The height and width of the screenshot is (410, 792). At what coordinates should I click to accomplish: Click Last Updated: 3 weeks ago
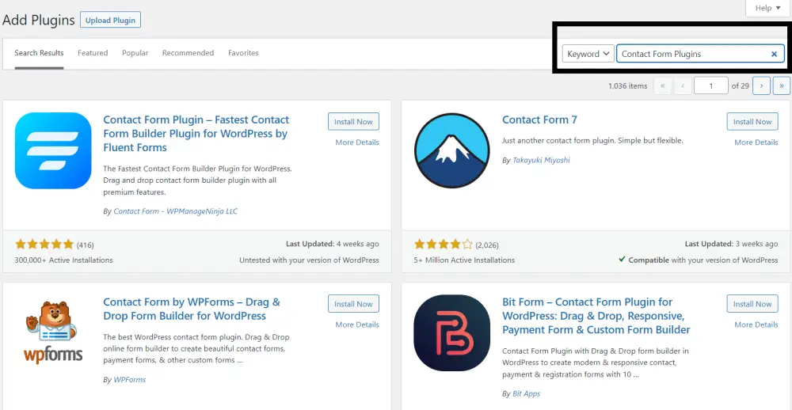[731, 244]
